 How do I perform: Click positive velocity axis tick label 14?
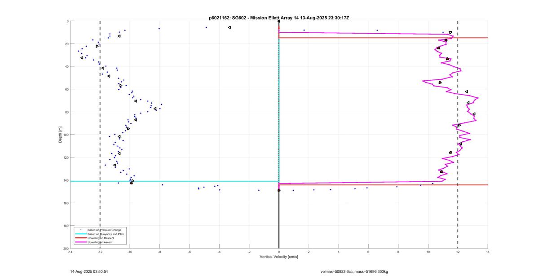[488, 252]
